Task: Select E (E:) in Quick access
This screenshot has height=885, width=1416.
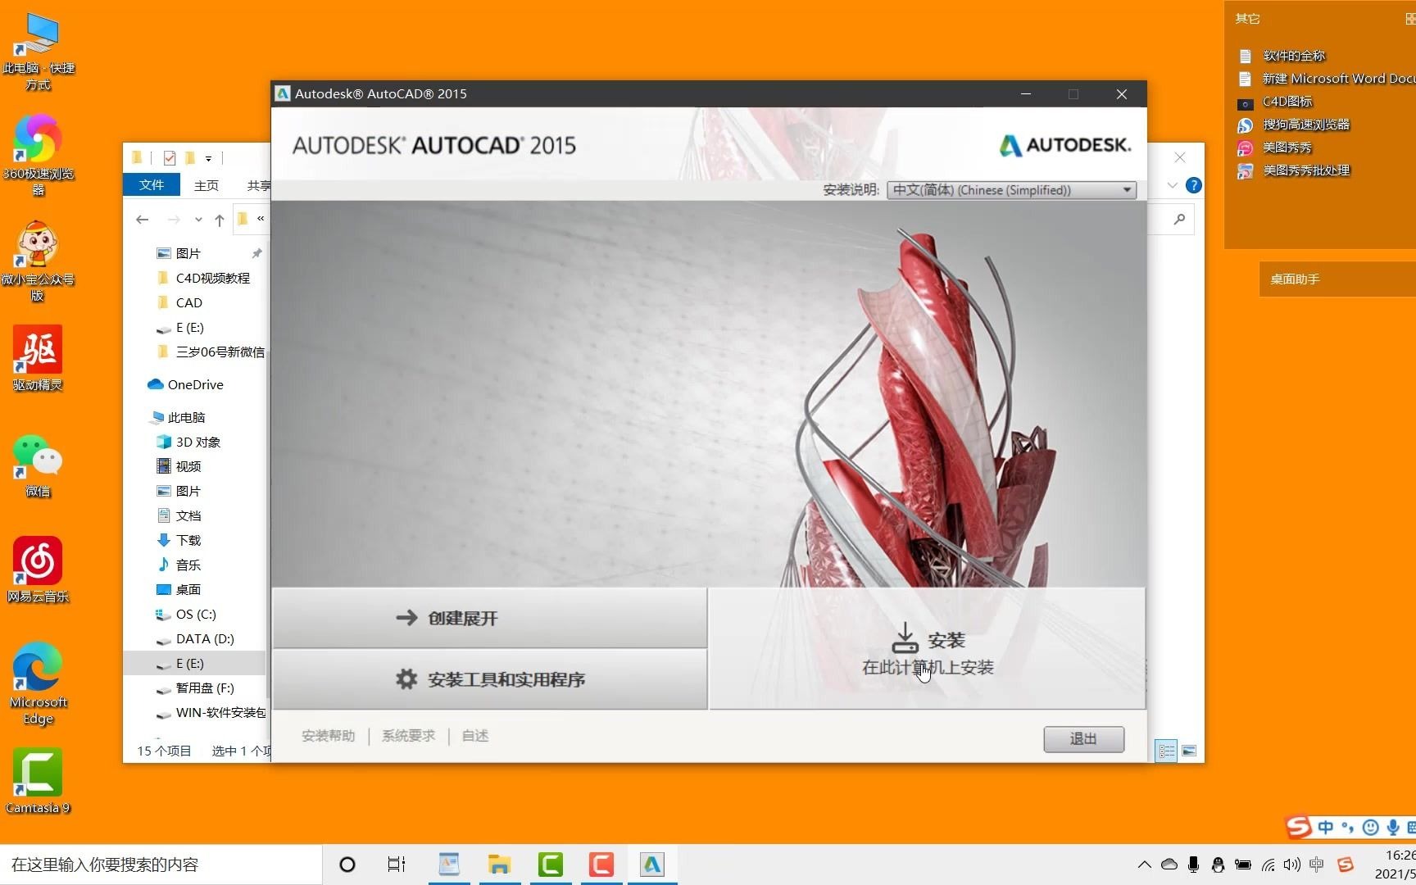Action: (x=189, y=328)
